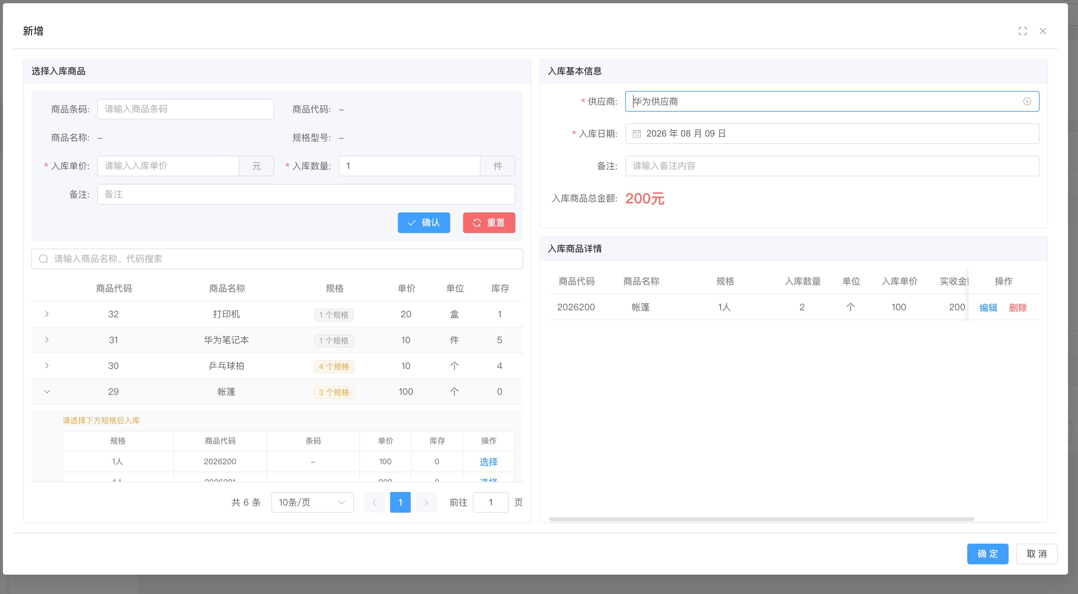This screenshot has height=594, width=1078.
Task: Click the search magnifier icon in product search
Action: tap(44, 259)
